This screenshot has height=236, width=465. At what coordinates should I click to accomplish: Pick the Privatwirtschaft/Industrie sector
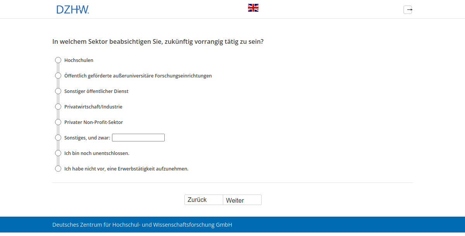(x=58, y=107)
